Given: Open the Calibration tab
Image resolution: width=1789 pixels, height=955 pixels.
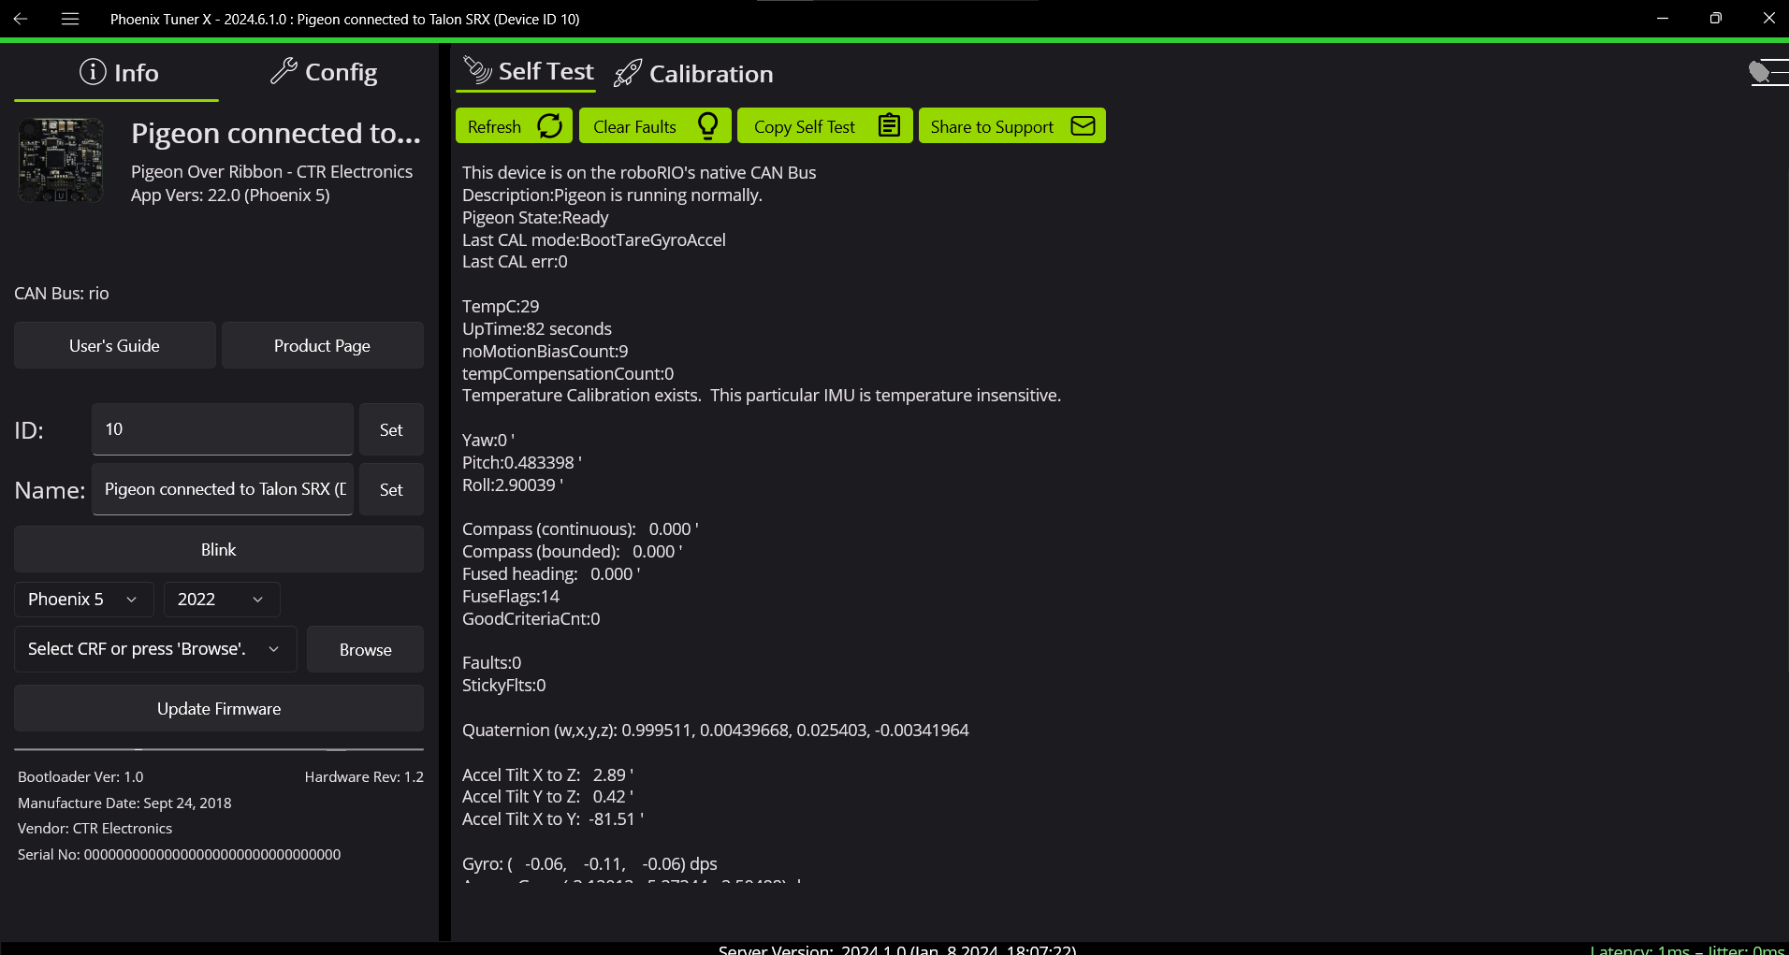Looking at the screenshot, I should (x=693, y=74).
